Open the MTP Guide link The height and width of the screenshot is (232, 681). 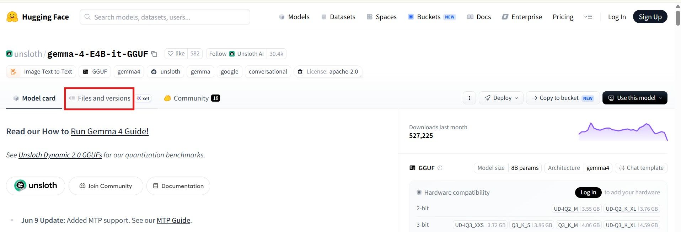point(173,220)
